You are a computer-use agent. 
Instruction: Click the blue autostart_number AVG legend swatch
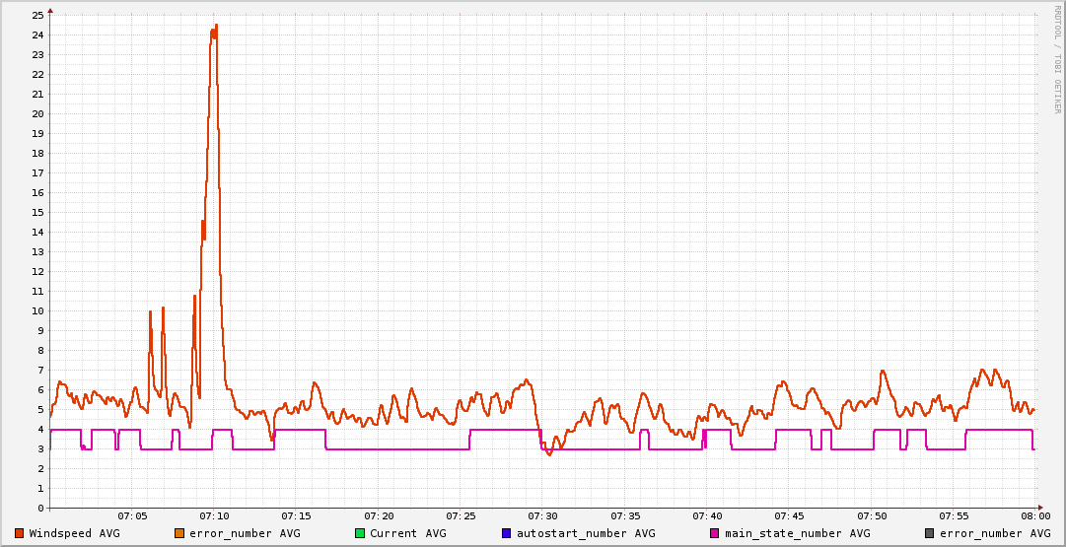coord(507,533)
